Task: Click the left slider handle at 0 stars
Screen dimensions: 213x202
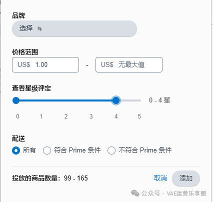Action: pos(16,100)
